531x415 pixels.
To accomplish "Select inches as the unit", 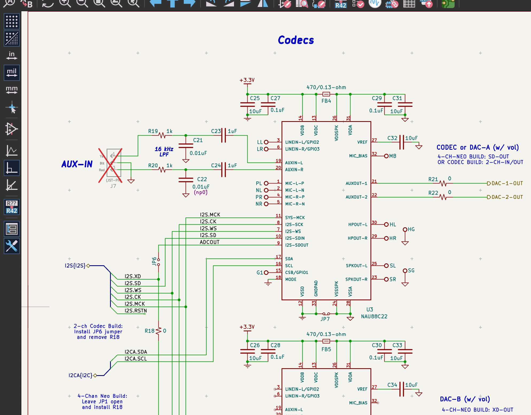I will click(12, 56).
